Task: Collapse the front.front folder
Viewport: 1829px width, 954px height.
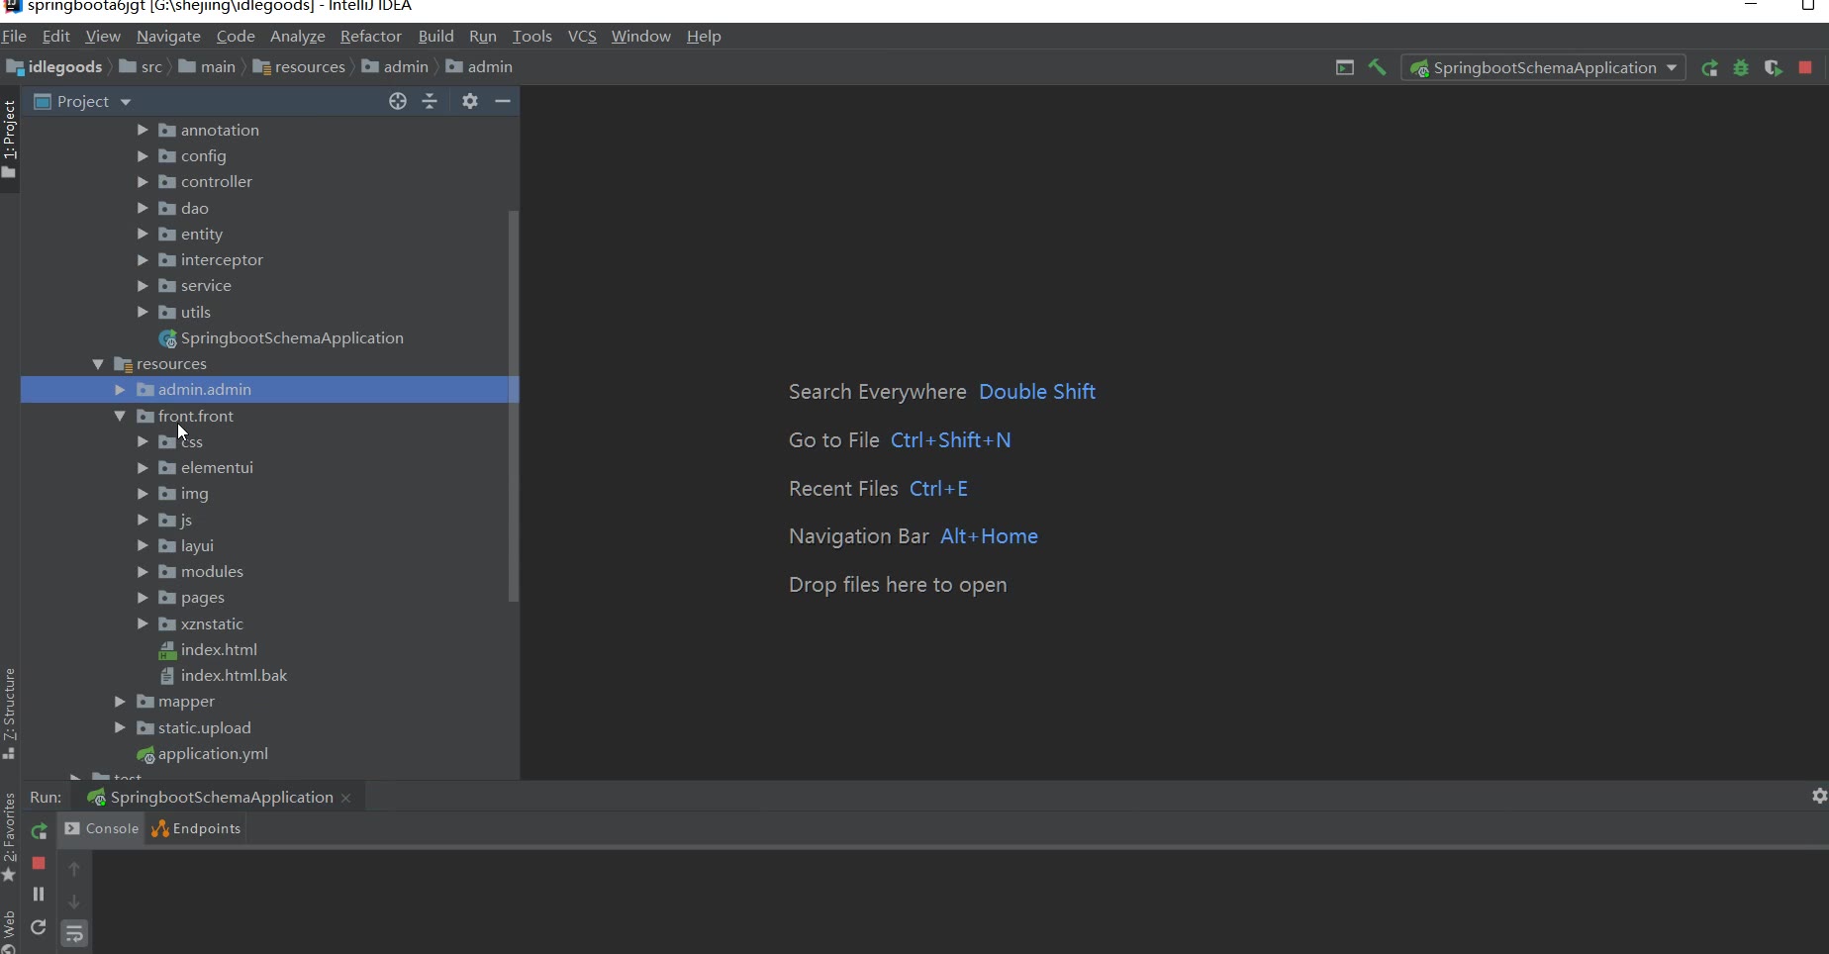Action: point(120,416)
